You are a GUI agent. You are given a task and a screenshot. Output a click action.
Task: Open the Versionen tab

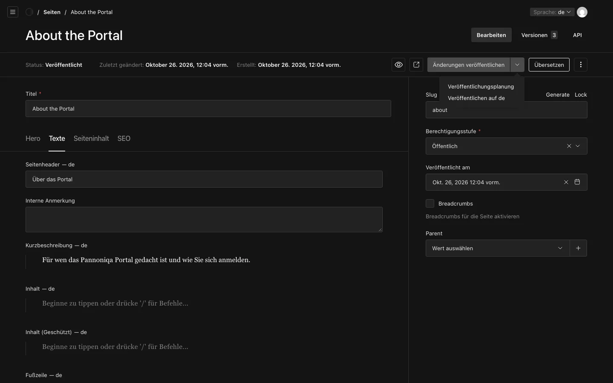tap(539, 35)
